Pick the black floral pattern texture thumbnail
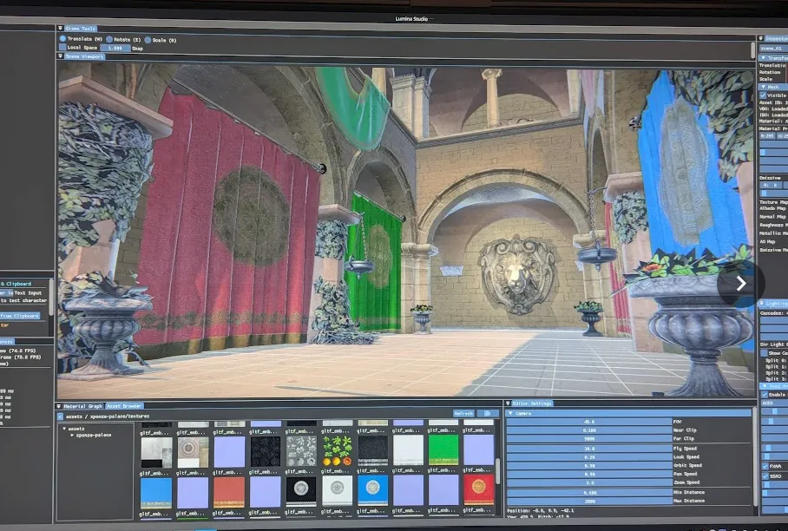This screenshot has height=531, width=788. [x=266, y=451]
